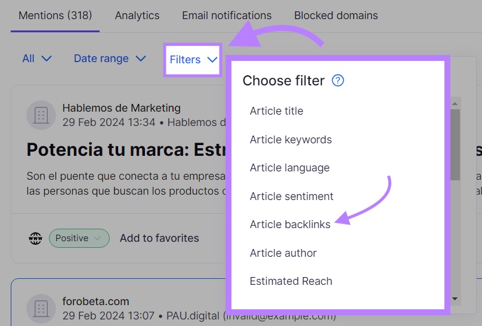
Task: Open the Email notifications tab
Action: 227,16
